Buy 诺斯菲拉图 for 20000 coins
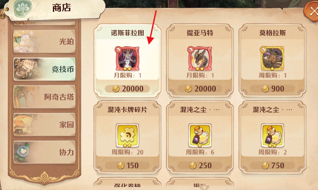 [x=128, y=88]
